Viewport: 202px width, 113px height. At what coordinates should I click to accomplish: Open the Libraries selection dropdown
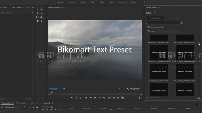pyautogui.click(x=168, y=31)
